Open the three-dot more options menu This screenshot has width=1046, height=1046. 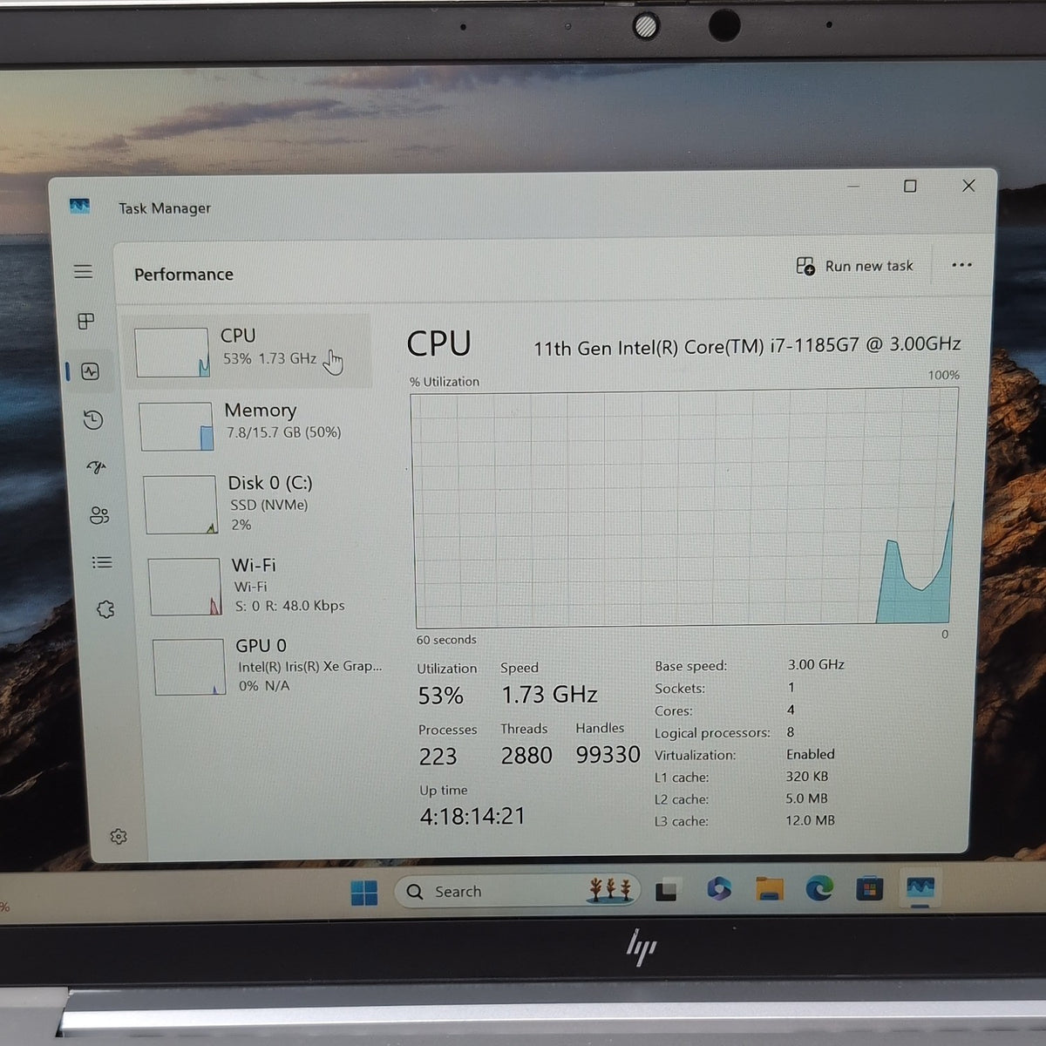tap(961, 265)
